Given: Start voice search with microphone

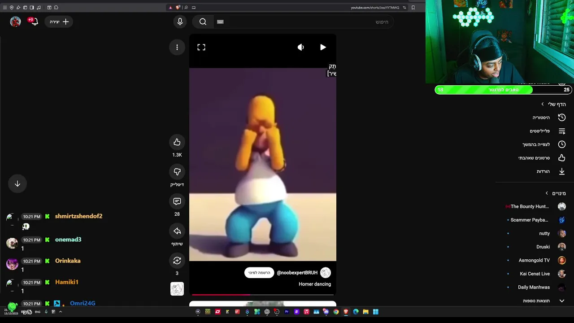Looking at the screenshot, I should (180, 22).
